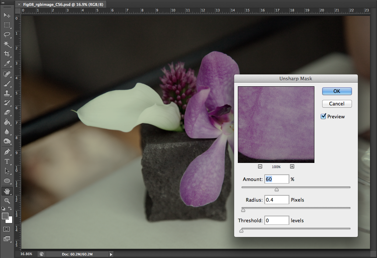Select the Clone Stamp tool

pos(7,93)
